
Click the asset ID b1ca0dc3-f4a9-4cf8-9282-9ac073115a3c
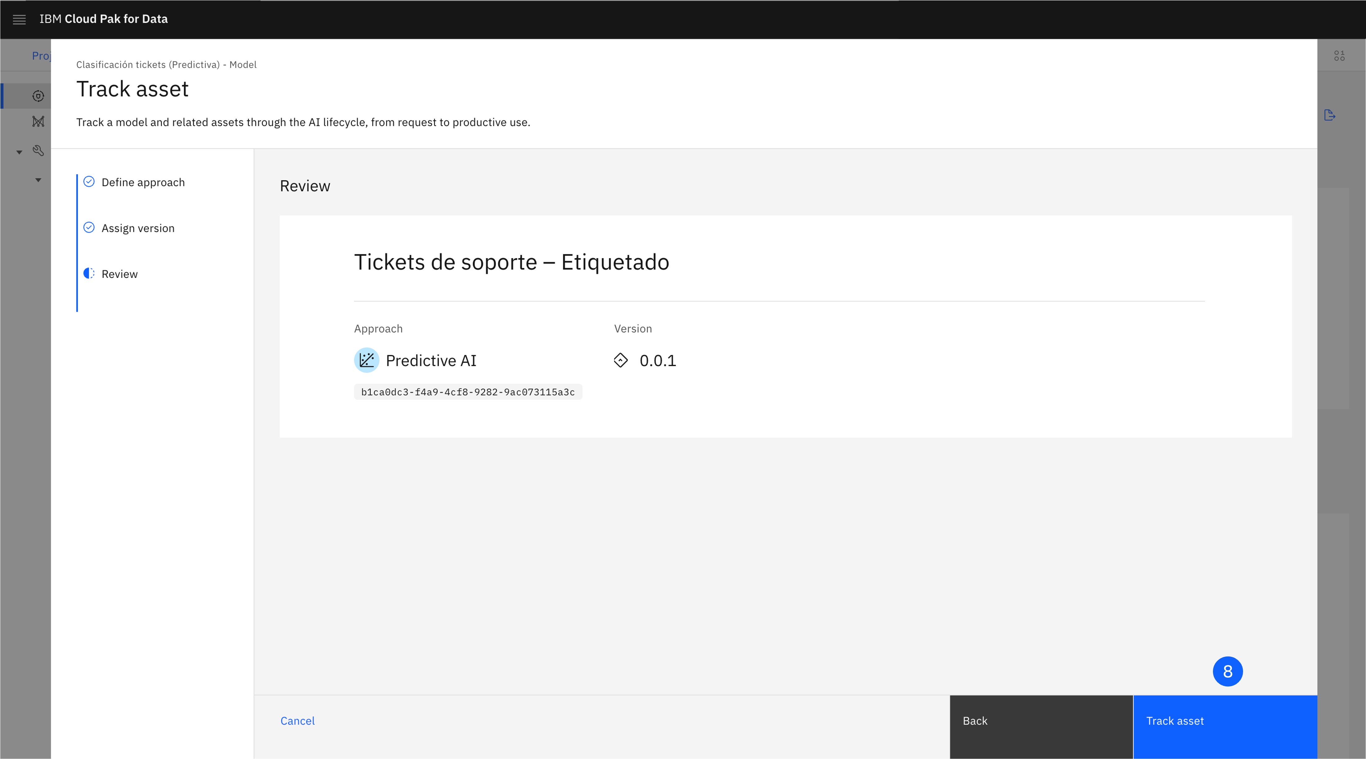(468, 392)
